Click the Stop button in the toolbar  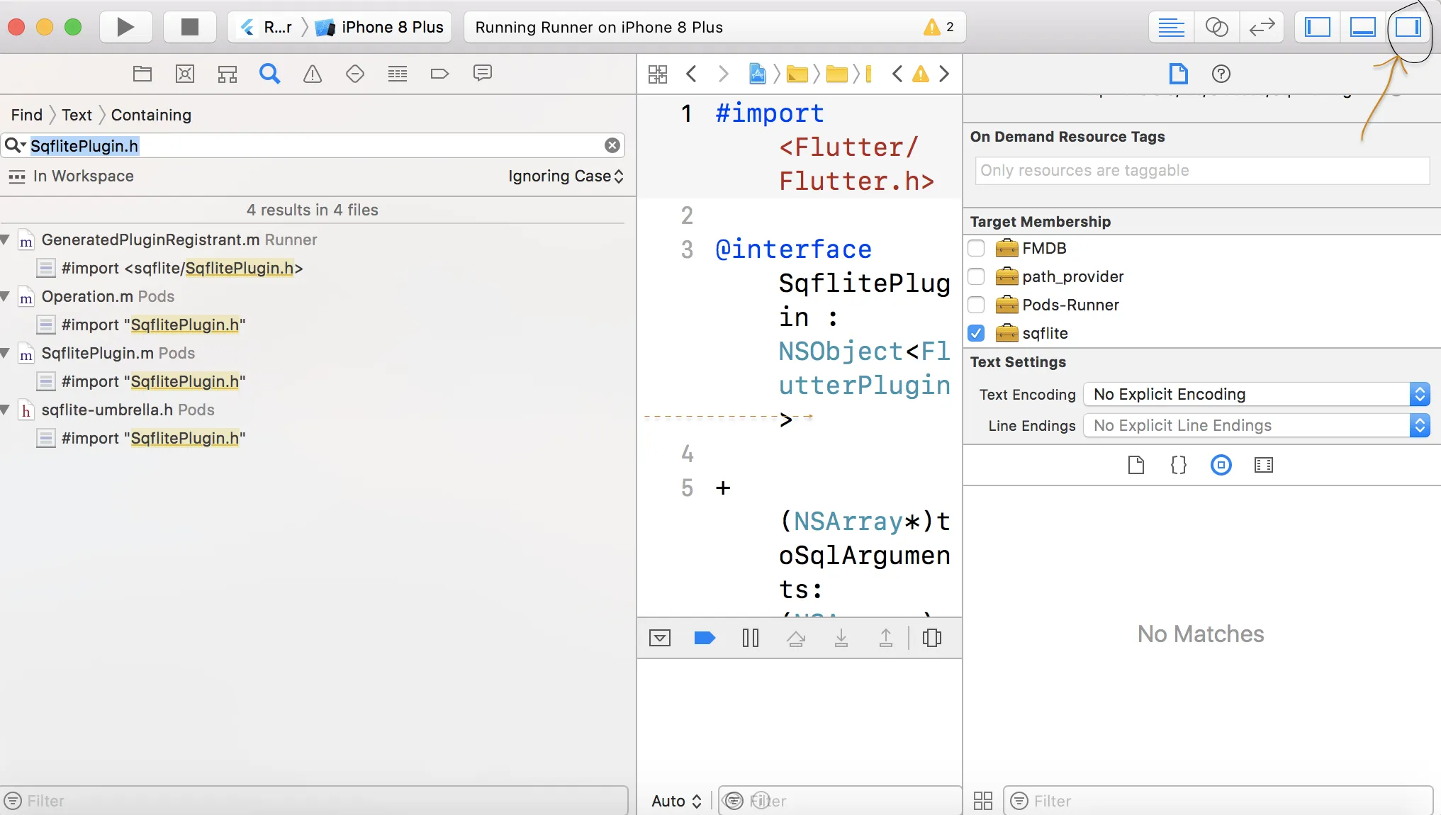pos(189,27)
